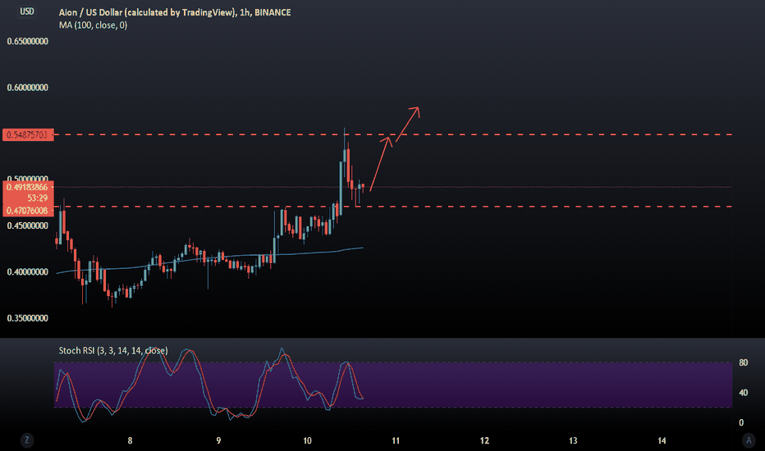Click the 0.54875703 price level label
This screenshot has height=451, width=765.
pos(28,134)
